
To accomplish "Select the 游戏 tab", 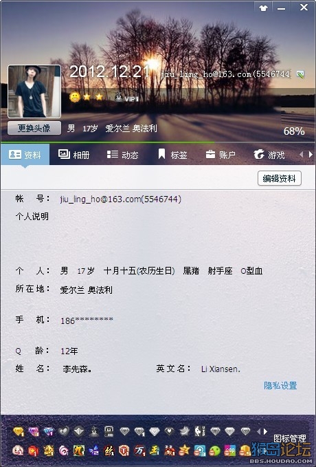I will pos(269,155).
